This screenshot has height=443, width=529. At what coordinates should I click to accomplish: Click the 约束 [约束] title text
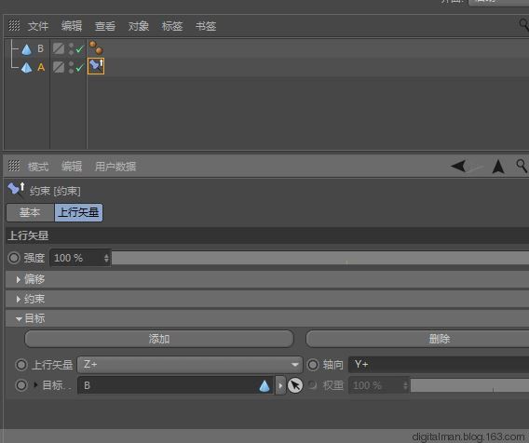(55, 191)
